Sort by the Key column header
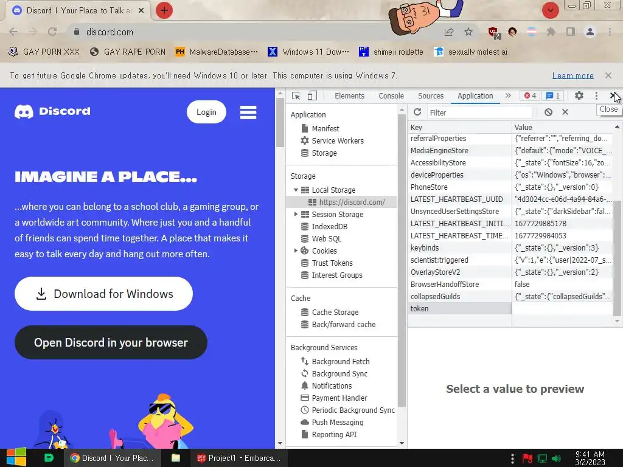Image resolution: width=623 pixels, height=467 pixels. tap(460, 127)
